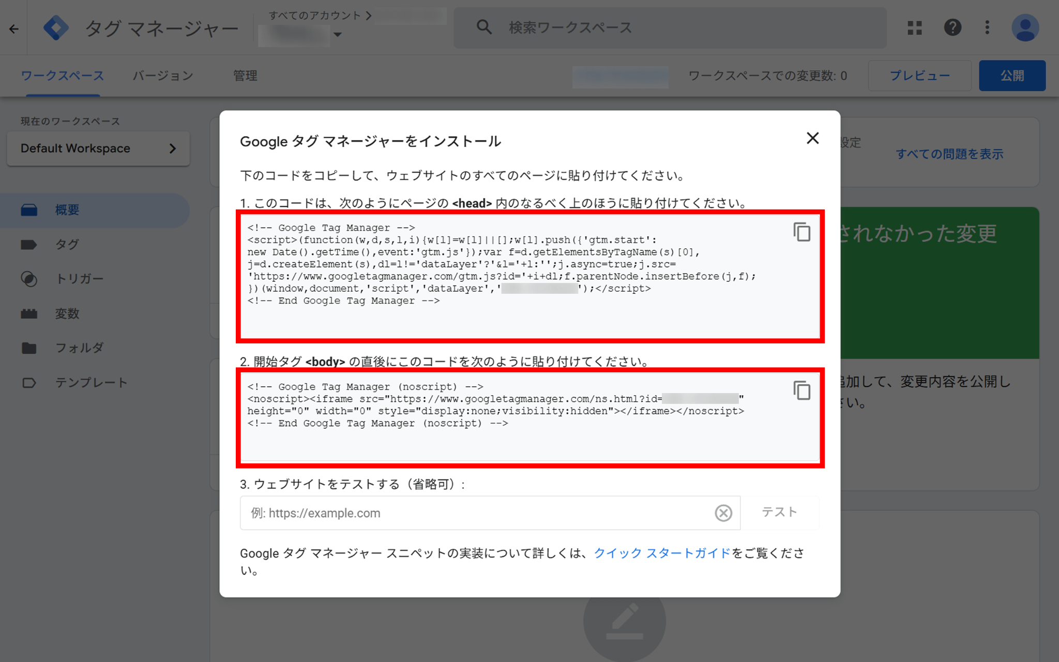Open the user account avatar
Viewport: 1059px width, 662px height.
tap(1025, 27)
